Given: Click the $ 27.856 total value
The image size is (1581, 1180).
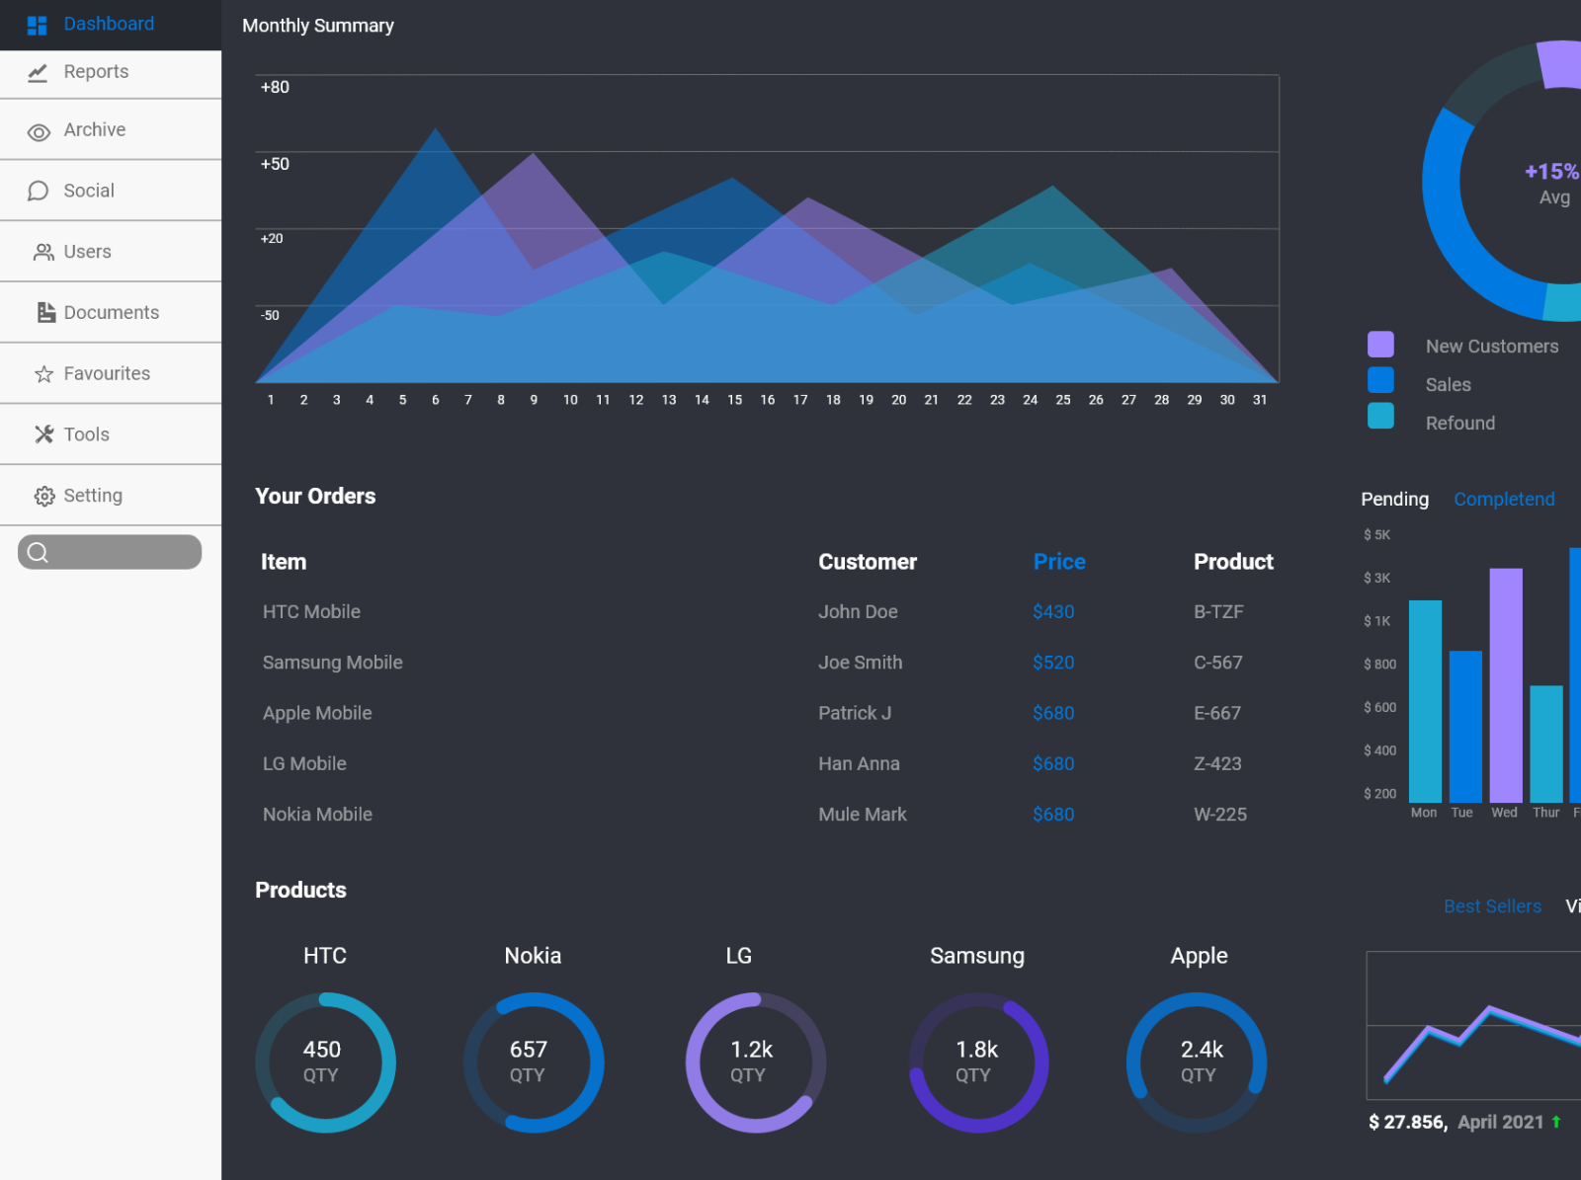Looking at the screenshot, I should click(1408, 1123).
